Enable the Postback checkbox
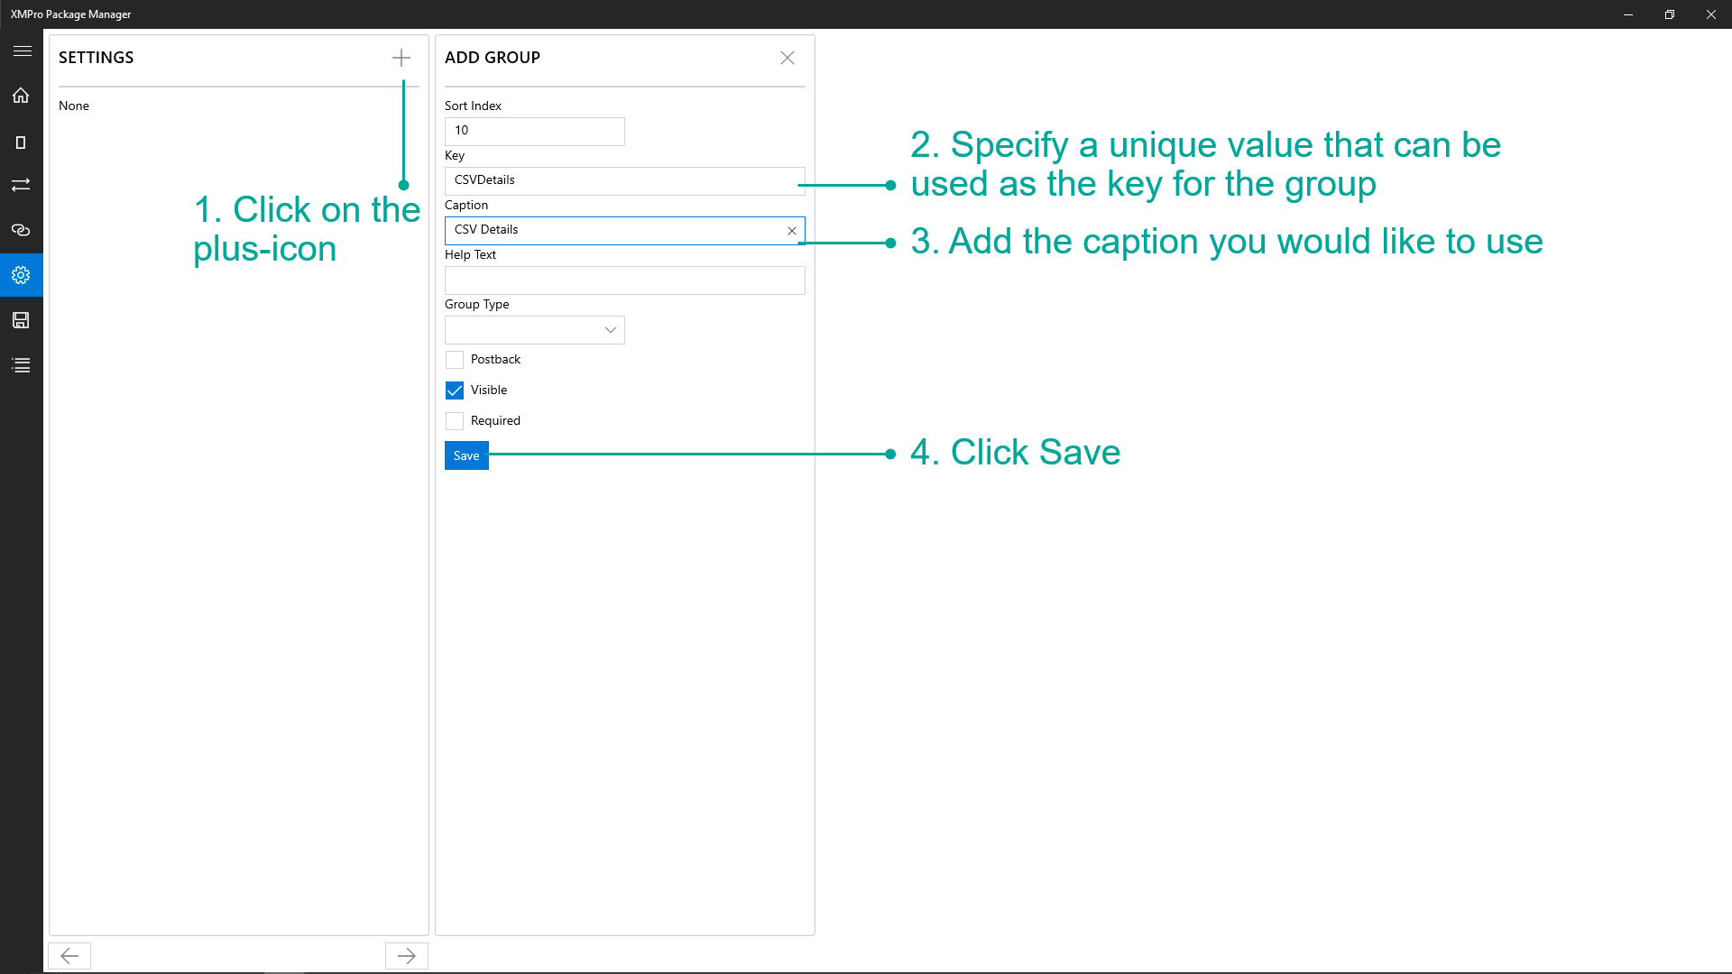The width and height of the screenshot is (1732, 974). [455, 360]
